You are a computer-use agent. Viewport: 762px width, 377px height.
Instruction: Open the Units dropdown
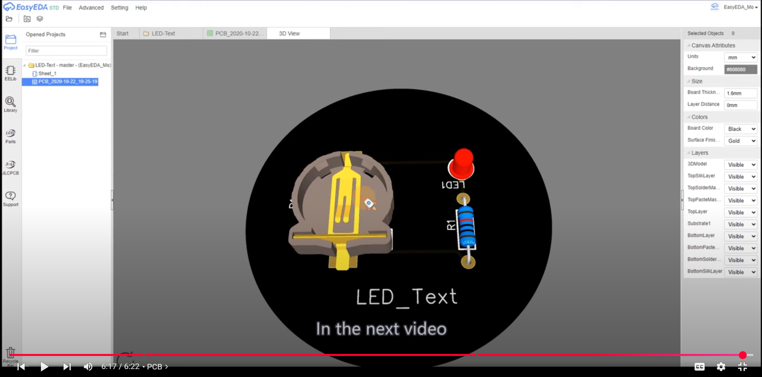coord(741,58)
